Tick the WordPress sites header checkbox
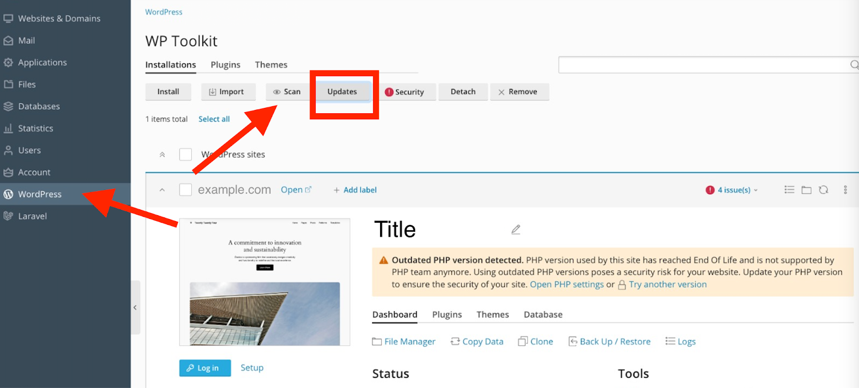 (185, 155)
